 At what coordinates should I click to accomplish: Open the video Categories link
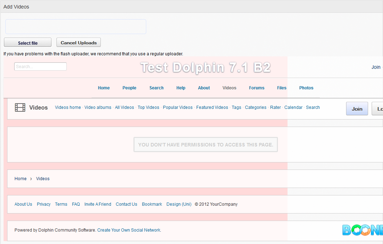coord(256,107)
